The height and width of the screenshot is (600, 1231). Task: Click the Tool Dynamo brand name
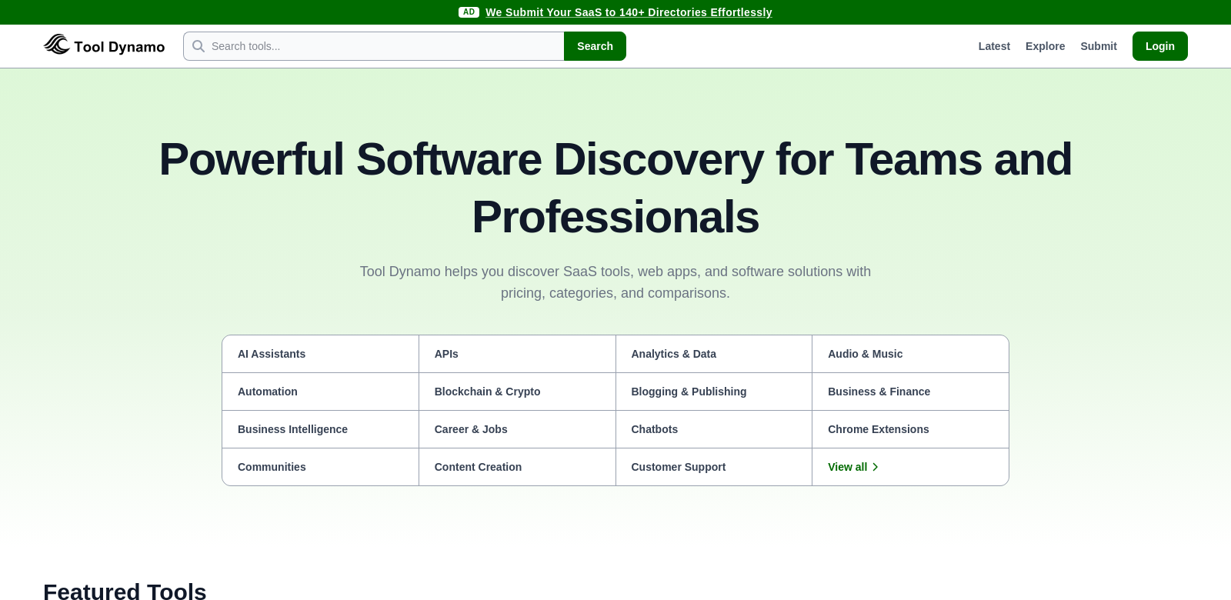pos(119,47)
